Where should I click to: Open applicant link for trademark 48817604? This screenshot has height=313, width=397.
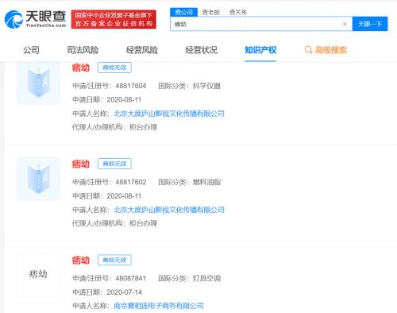(169, 114)
